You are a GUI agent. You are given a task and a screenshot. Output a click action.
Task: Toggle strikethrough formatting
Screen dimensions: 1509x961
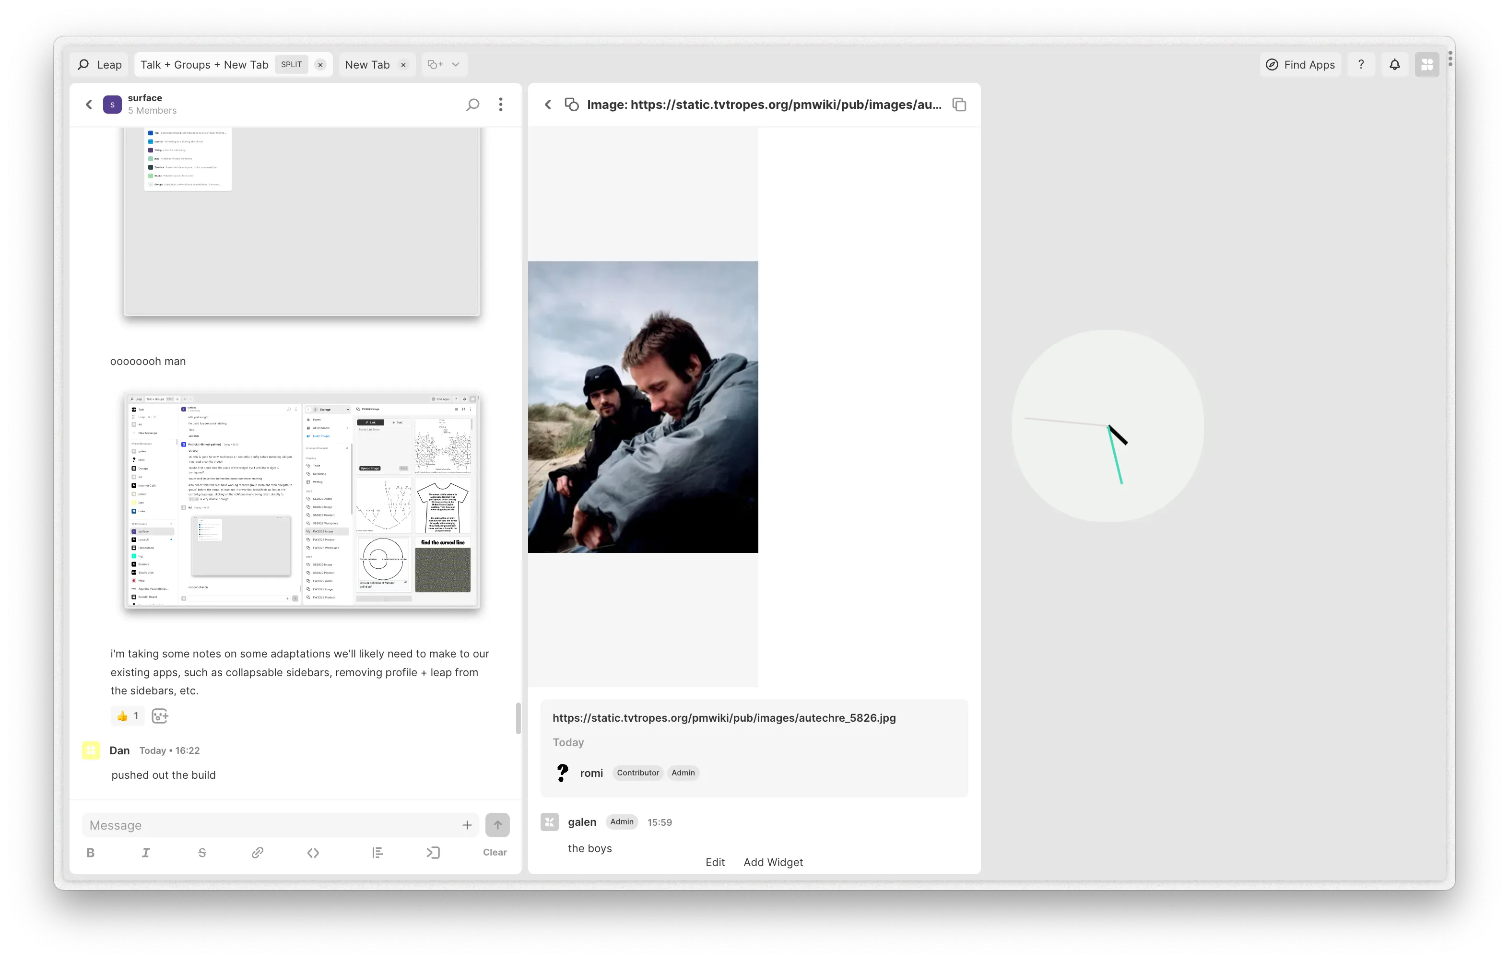point(202,853)
